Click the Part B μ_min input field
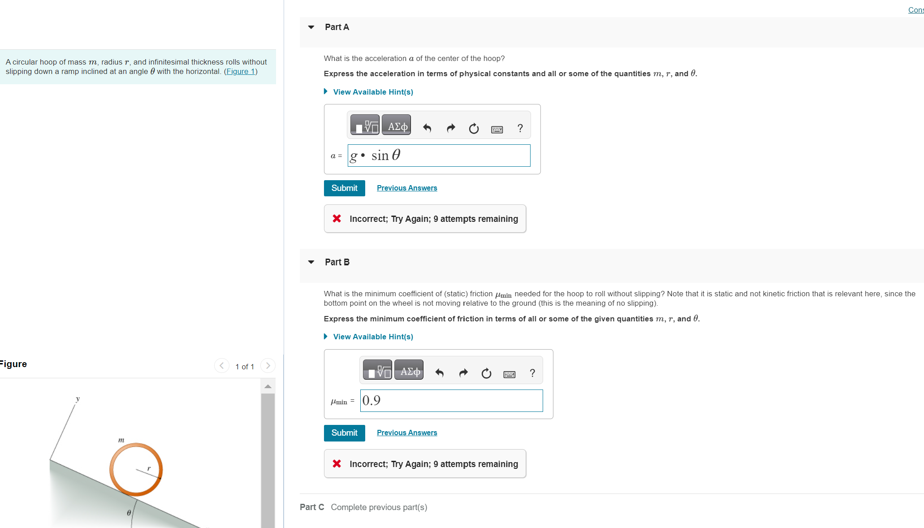924x528 pixels. point(451,400)
